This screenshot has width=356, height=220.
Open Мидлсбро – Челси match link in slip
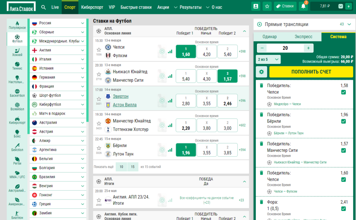click(287, 104)
